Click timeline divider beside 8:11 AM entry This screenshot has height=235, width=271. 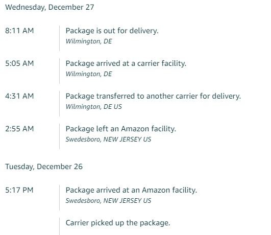pyautogui.click(x=59, y=38)
